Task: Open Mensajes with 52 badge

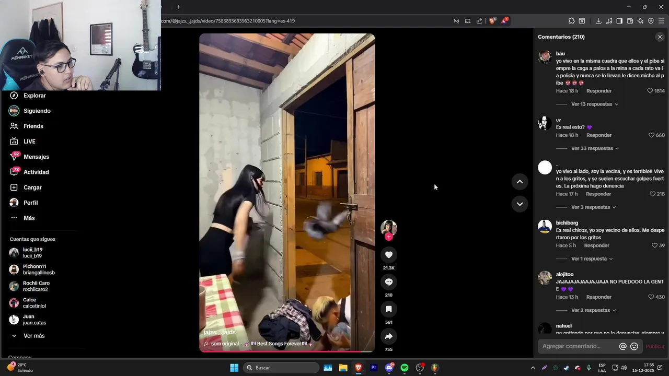Action: [x=36, y=157]
